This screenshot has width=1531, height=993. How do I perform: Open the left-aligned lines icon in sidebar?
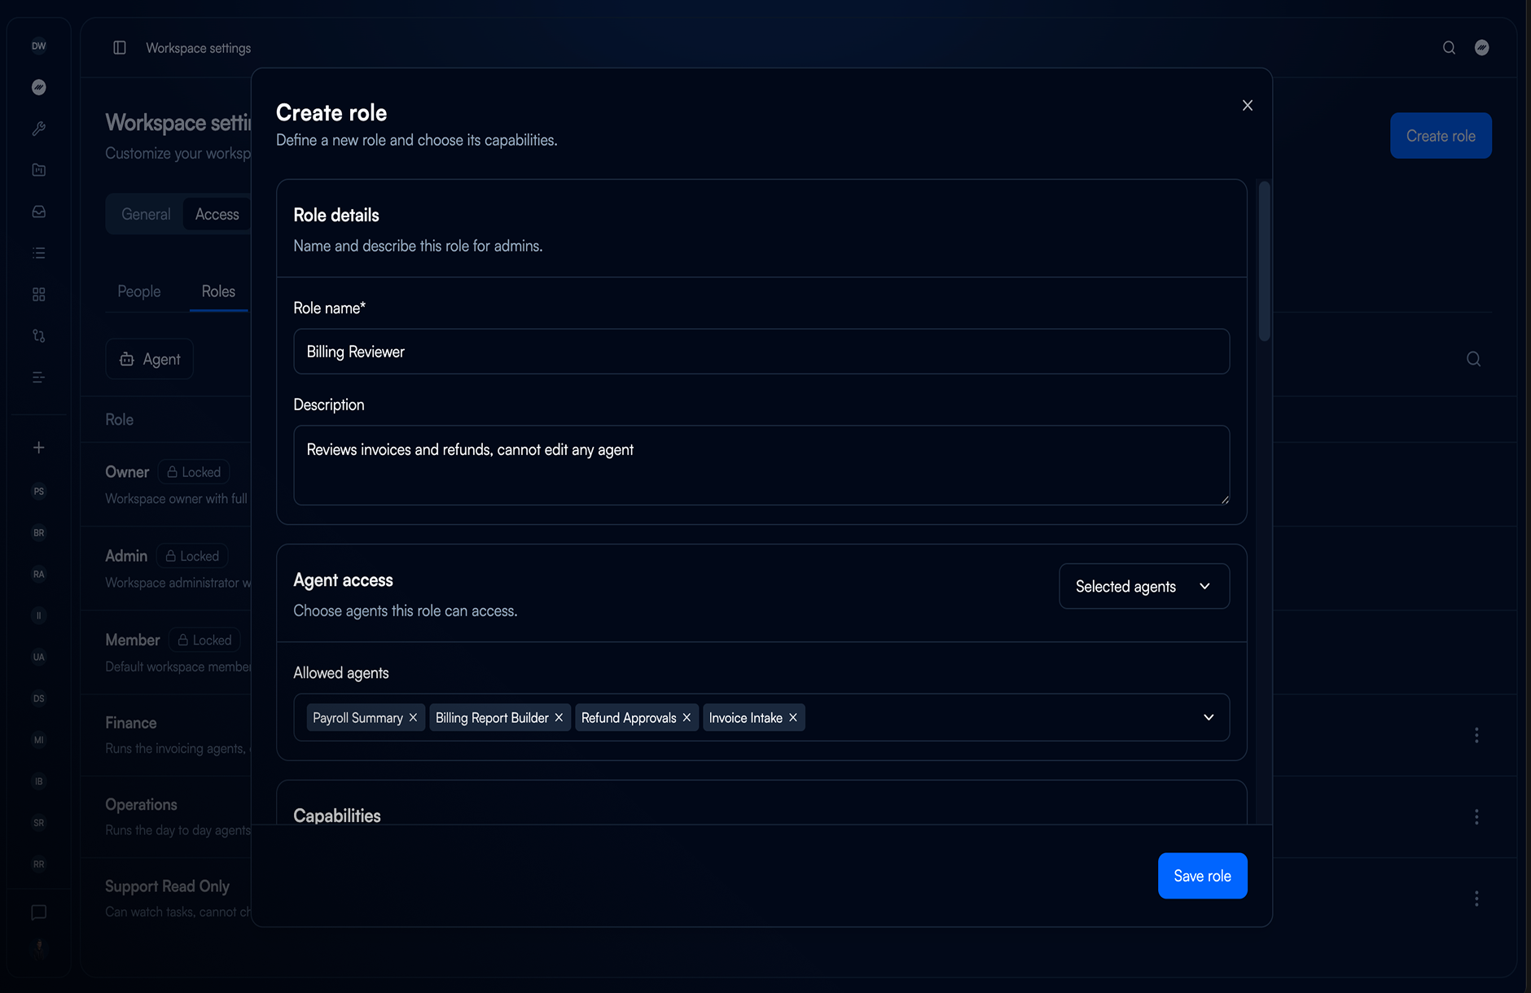tap(39, 377)
